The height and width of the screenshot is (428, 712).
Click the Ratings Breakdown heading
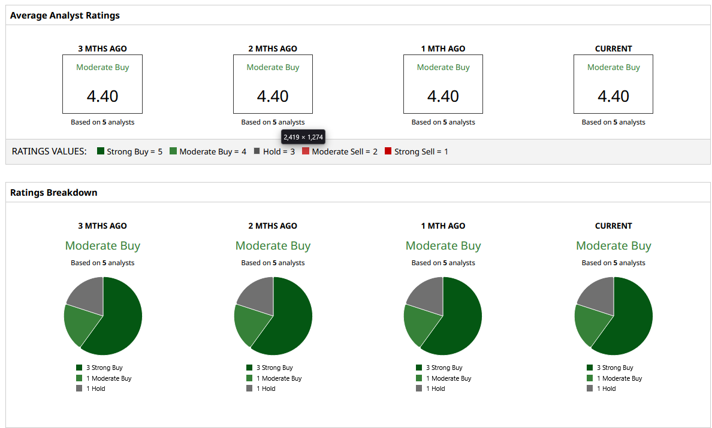[53, 193]
